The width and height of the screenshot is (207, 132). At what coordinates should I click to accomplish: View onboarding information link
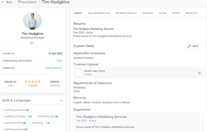pos(59,61)
